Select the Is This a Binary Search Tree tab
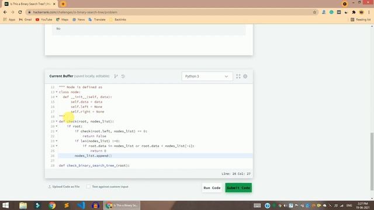 (x=30, y=4)
